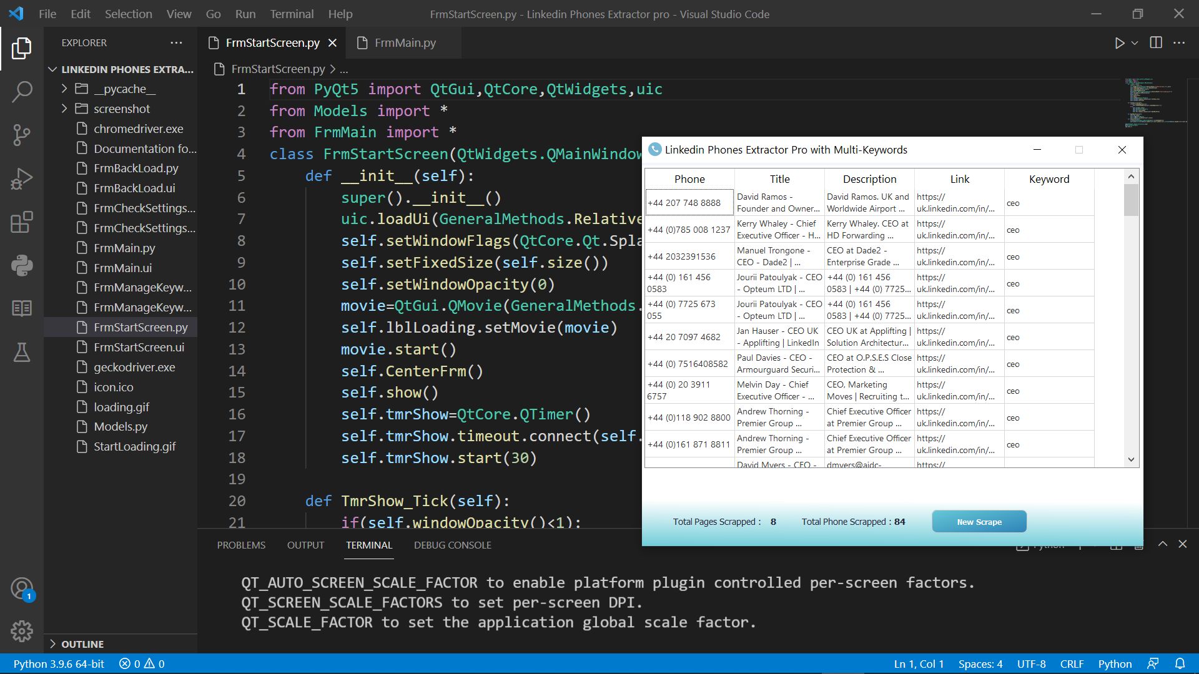Split the editor right

coord(1156,43)
